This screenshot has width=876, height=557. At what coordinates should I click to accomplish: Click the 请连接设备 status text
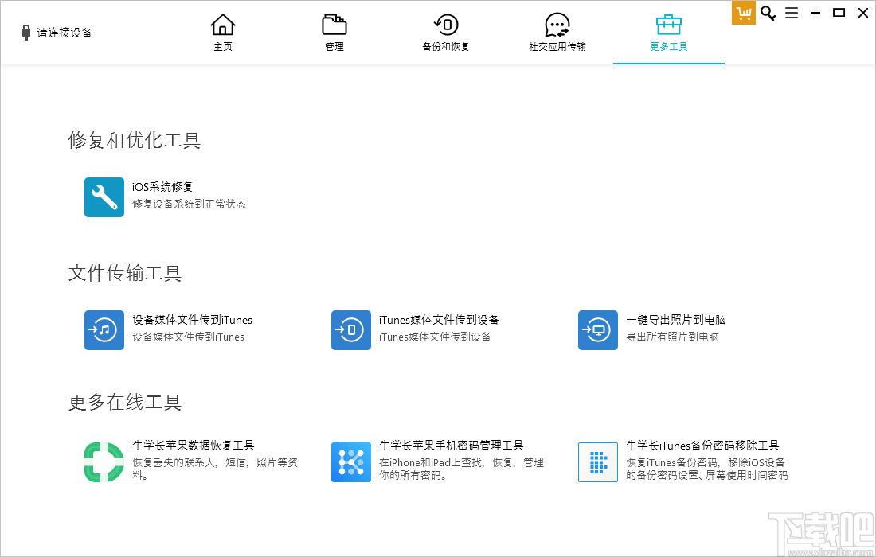pos(65,33)
